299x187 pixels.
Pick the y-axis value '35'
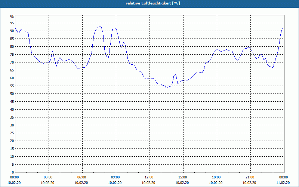click(x=12, y=117)
